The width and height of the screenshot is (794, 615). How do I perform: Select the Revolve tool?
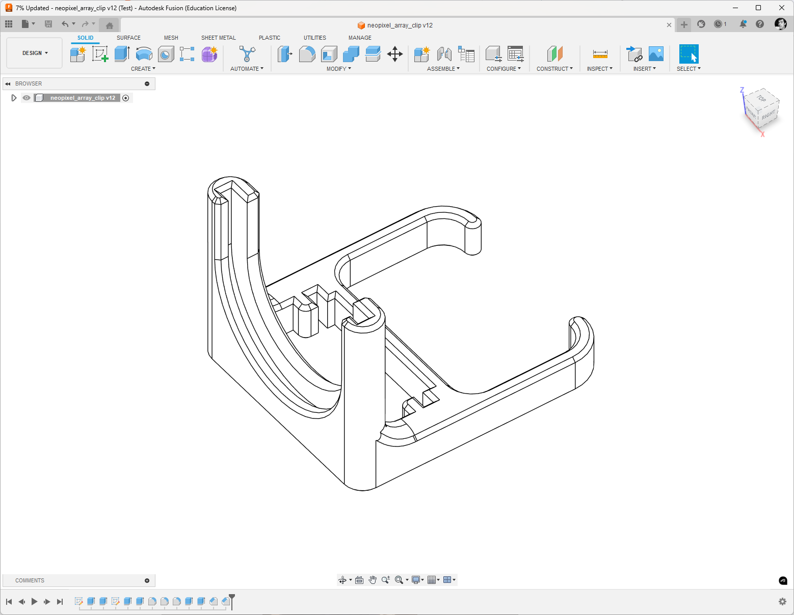pyautogui.click(x=144, y=54)
